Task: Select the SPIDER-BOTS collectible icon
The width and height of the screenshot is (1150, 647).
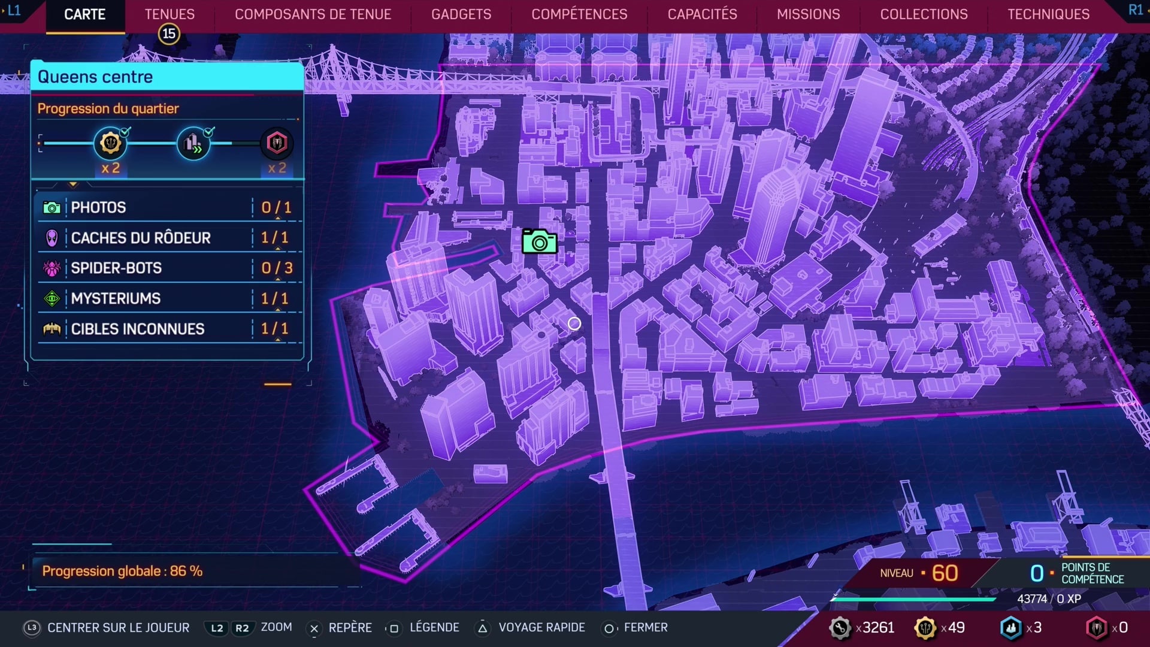Action: point(53,268)
